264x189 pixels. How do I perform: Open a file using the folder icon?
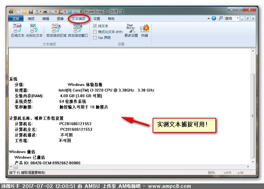click(25, 11)
